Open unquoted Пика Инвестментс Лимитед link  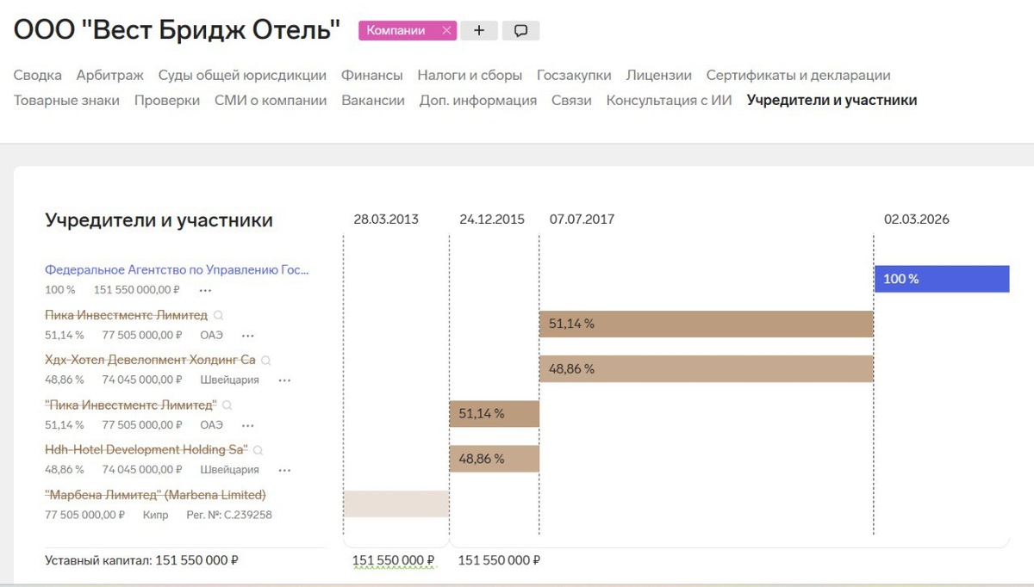point(126,315)
